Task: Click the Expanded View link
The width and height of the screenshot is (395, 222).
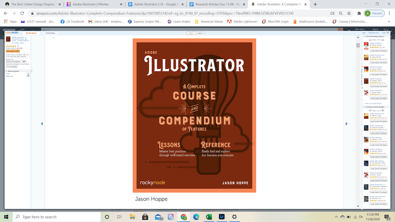Action: click(373, 33)
